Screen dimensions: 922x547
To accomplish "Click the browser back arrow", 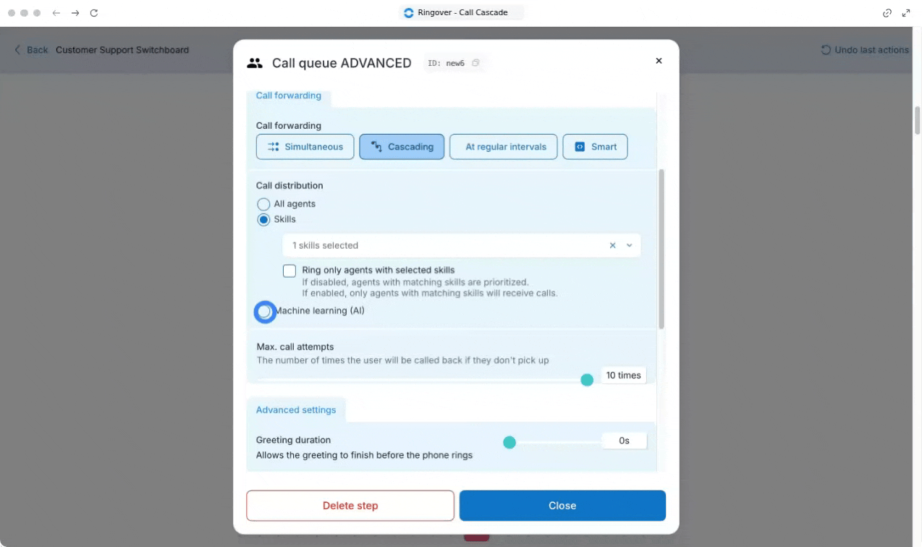I will 56,13.
